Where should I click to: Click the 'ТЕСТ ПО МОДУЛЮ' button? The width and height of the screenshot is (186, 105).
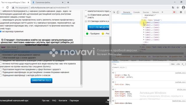(x=99, y=27)
